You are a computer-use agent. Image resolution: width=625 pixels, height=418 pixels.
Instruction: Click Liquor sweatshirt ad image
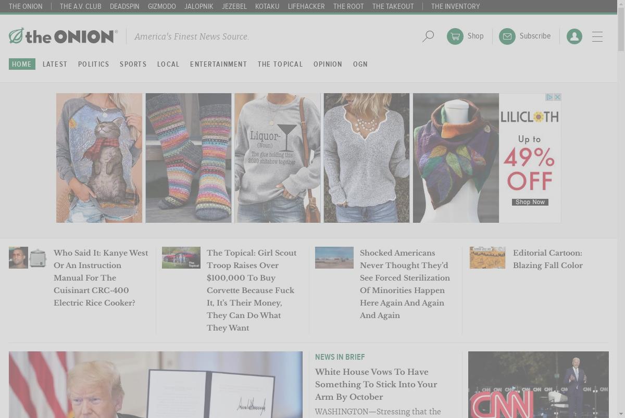click(278, 158)
